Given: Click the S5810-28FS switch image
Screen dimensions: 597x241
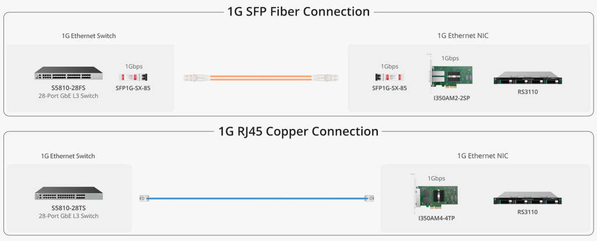Looking at the screenshot, I should point(69,73).
